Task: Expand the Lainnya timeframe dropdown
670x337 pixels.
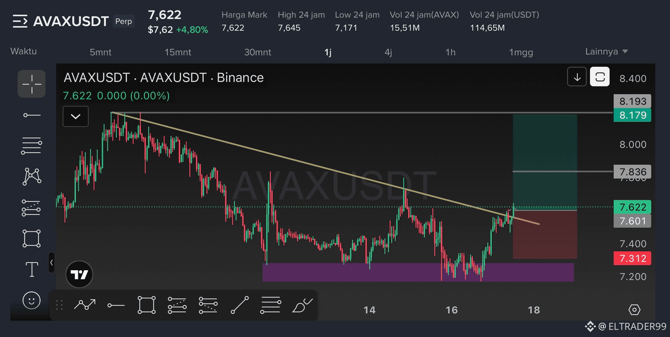Action: point(606,52)
